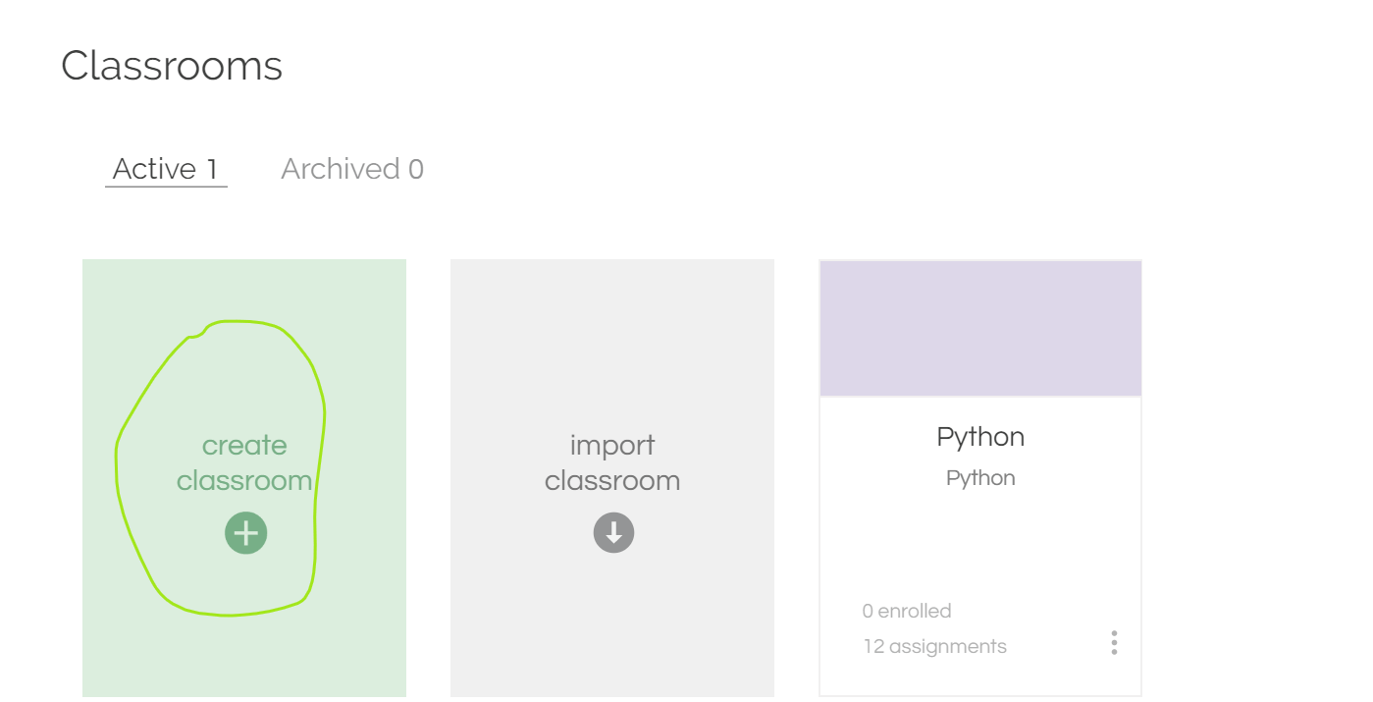Click the archived count '0' in the tab
Viewport: 1373px width, 702px height.
point(416,169)
